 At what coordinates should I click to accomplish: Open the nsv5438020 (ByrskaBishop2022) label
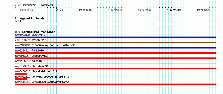pyautogui.click(x=37, y=71)
